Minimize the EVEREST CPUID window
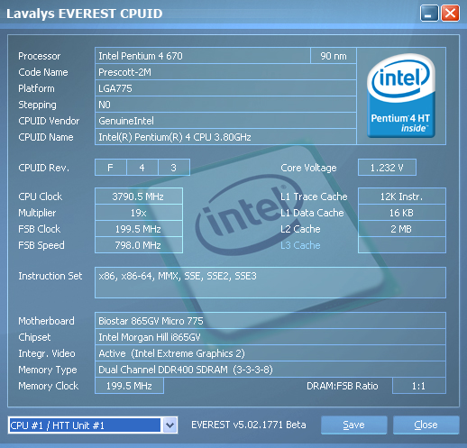 pyautogui.click(x=429, y=14)
